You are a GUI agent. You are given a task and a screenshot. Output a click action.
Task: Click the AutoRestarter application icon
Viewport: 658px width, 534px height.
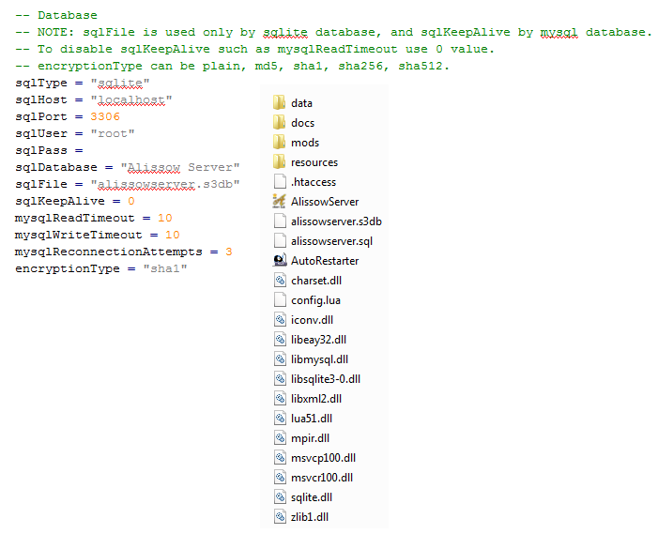pos(280,261)
